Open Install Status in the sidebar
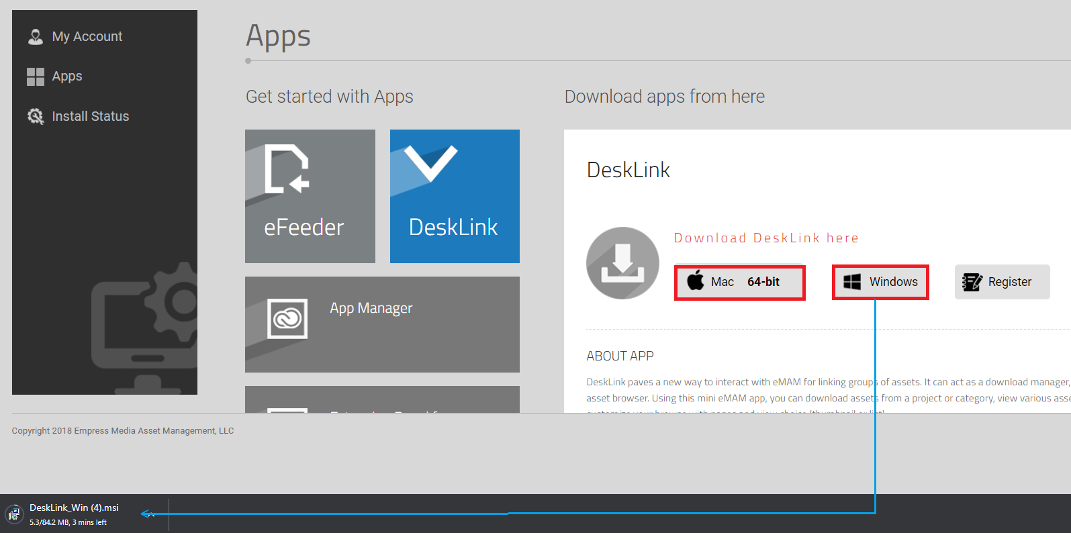The height and width of the screenshot is (533, 1071). (x=90, y=116)
